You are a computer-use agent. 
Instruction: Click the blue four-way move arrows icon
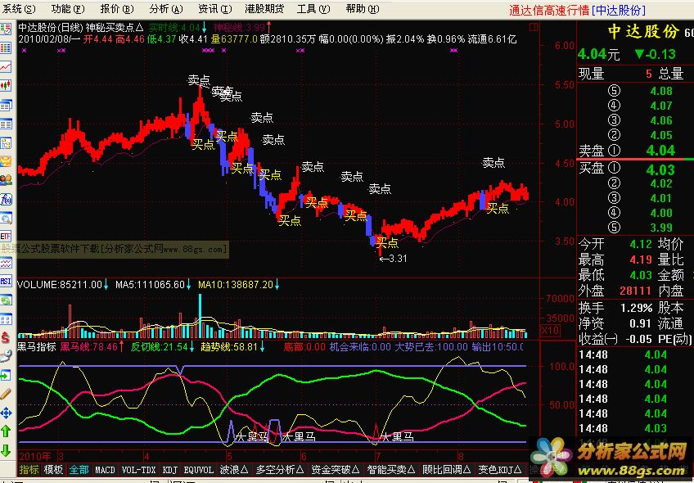point(6,413)
